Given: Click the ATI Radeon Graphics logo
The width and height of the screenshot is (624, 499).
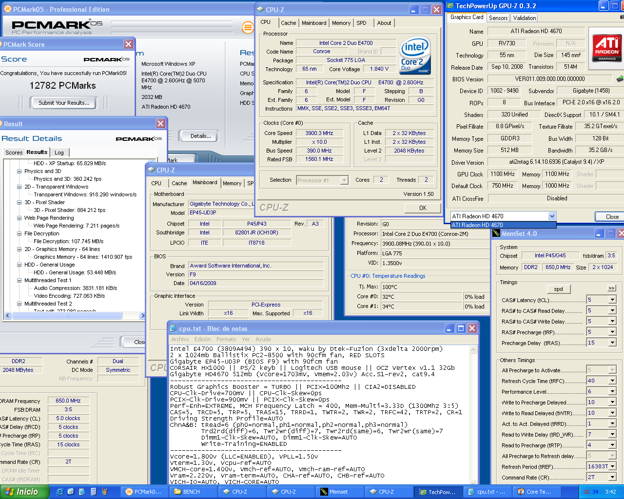Looking at the screenshot, I should 607,48.
